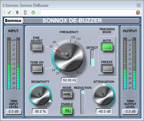
Task: Click the left input level meter
Action: coord(9,64)
